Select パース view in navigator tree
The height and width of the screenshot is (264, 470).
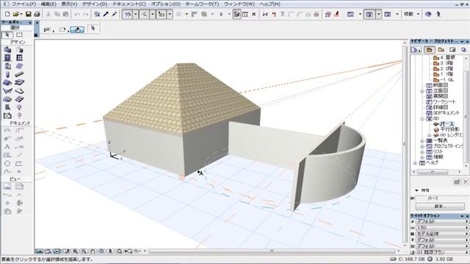[447, 124]
